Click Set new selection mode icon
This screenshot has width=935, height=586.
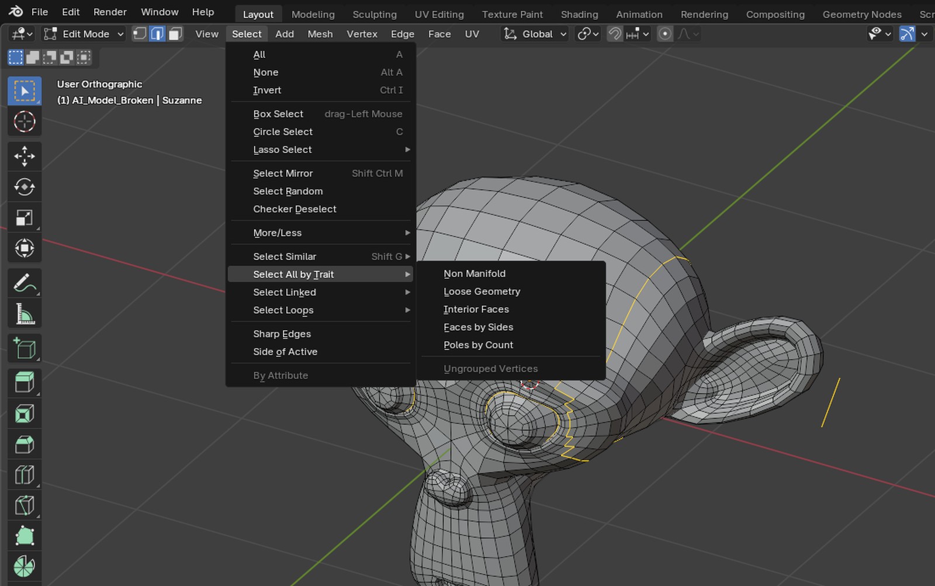coord(16,57)
